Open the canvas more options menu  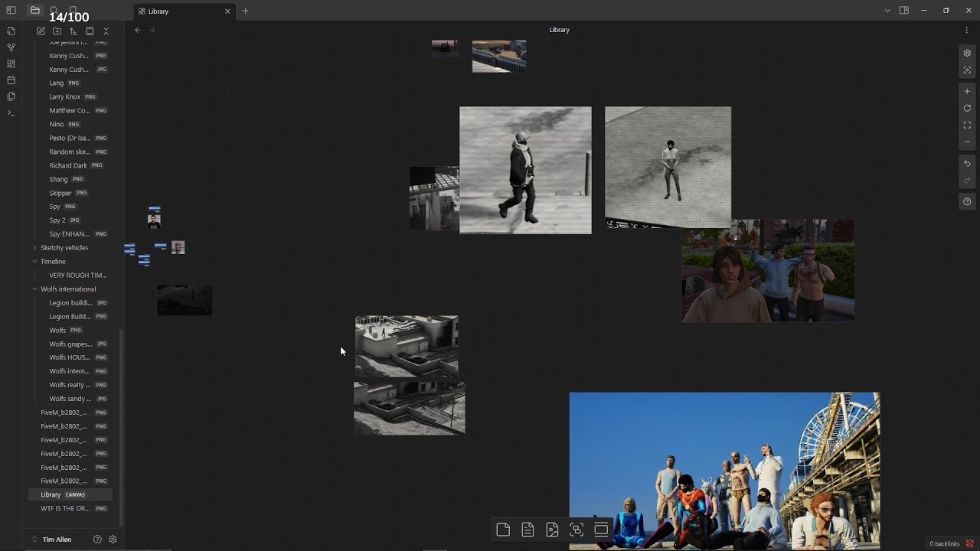click(x=966, y=30)
